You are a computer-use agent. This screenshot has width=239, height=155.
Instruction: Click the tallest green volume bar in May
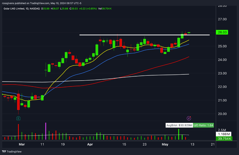click(179, 134)
